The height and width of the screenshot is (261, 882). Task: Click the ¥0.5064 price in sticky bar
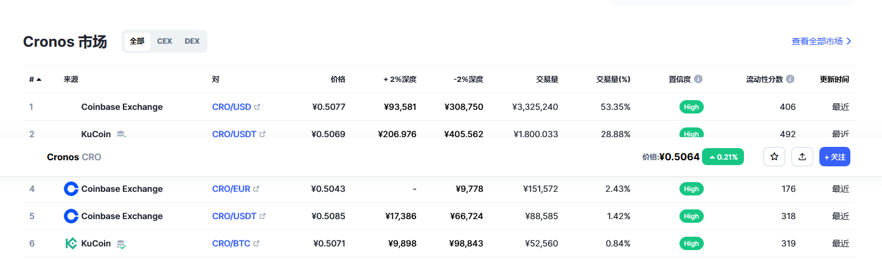pyautogui.click(x=679, y=157)
